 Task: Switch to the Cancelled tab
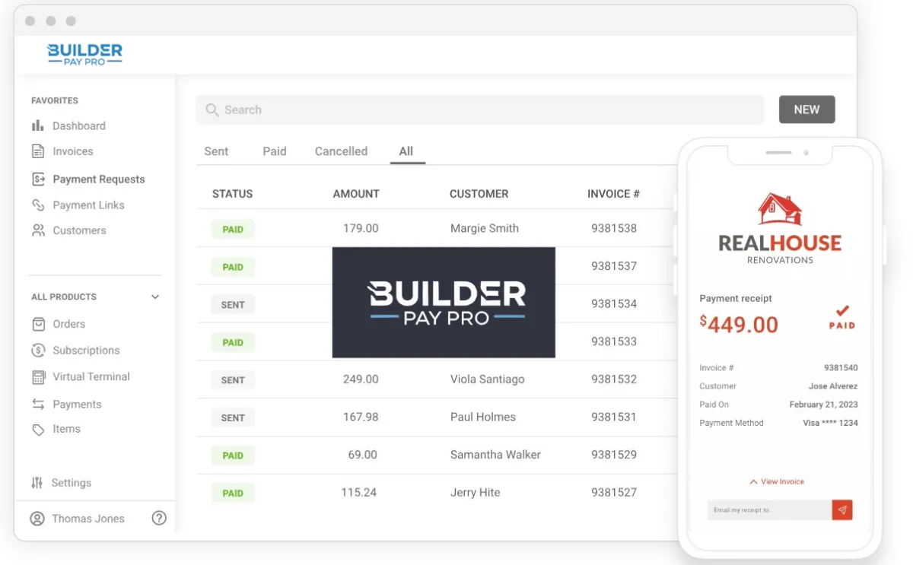(341, 151)
